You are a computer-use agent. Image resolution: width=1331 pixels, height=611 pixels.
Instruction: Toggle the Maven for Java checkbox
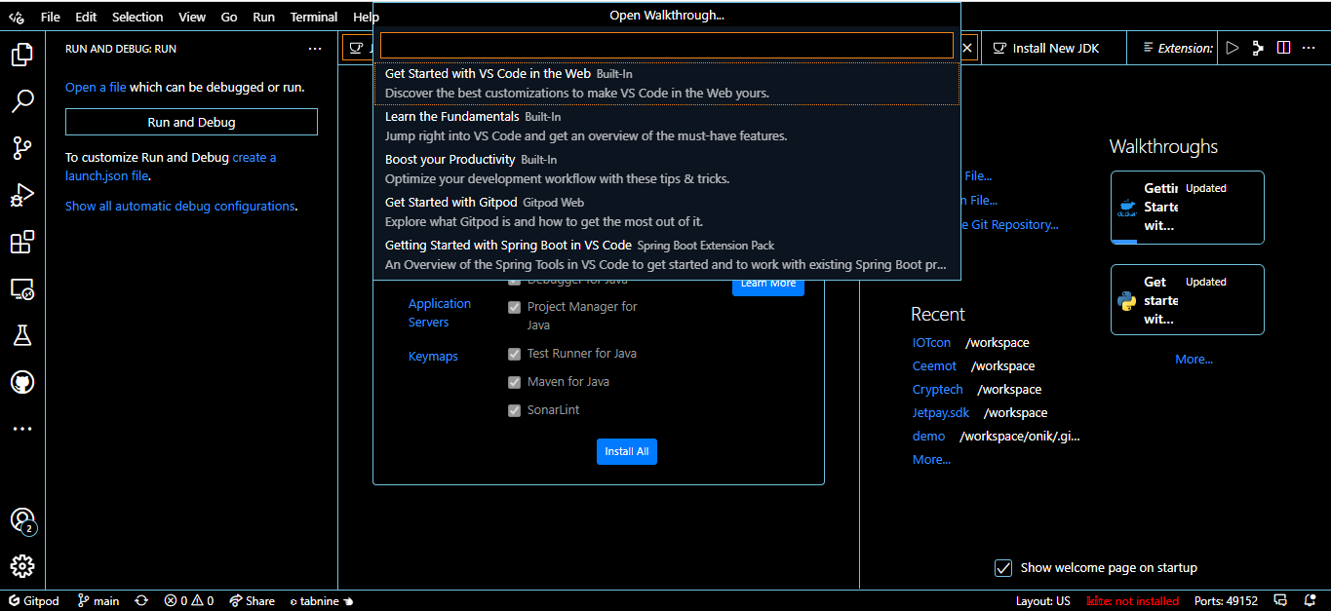tap(515, 382)
